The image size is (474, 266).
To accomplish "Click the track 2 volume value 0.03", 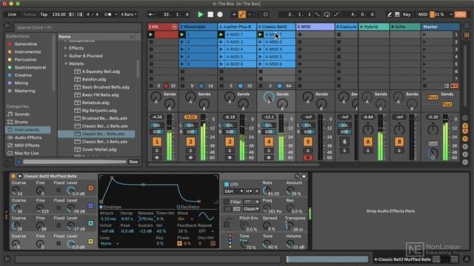I will point(190,117).
